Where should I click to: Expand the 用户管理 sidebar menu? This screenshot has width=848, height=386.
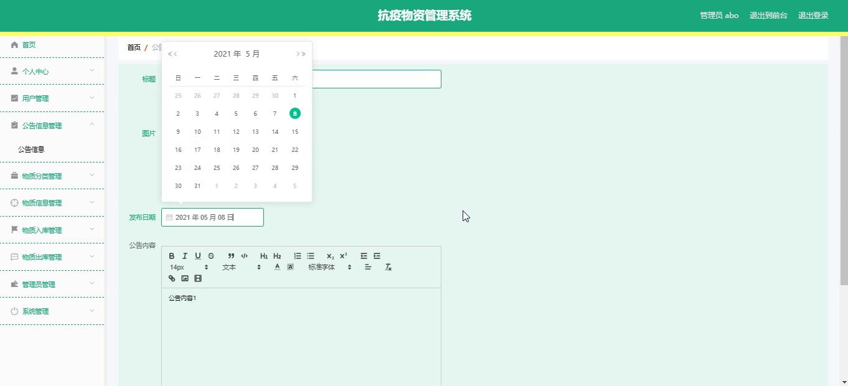click(52, 98)
